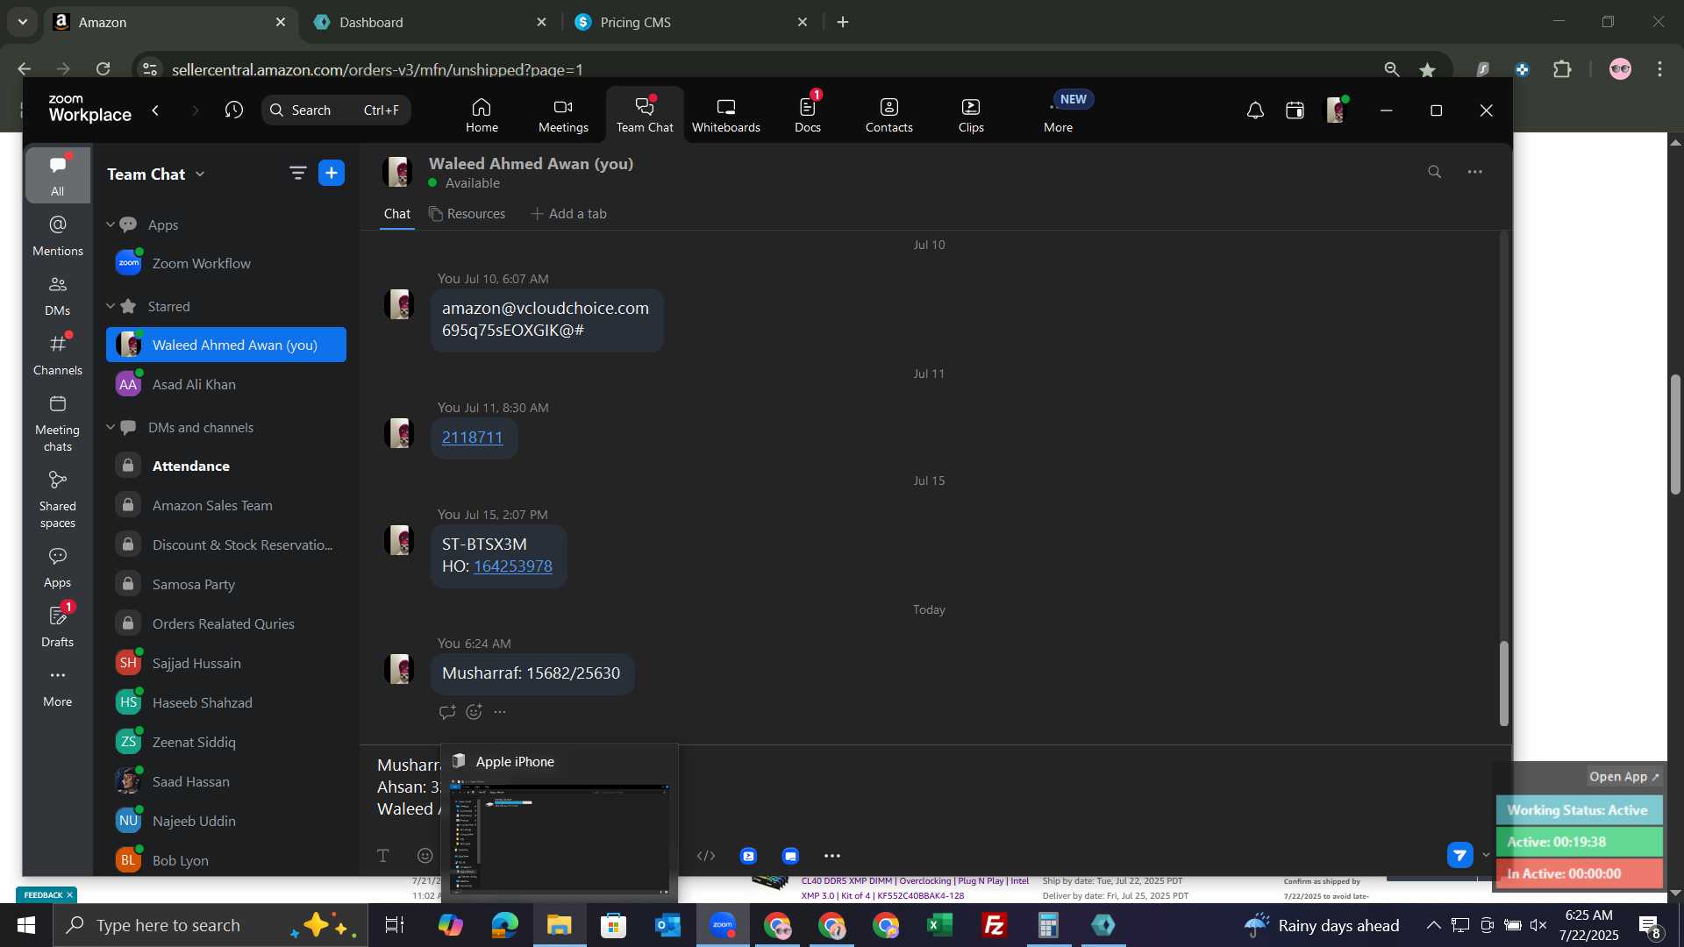Open Whiteboards in Zoom

coord(726,115)
